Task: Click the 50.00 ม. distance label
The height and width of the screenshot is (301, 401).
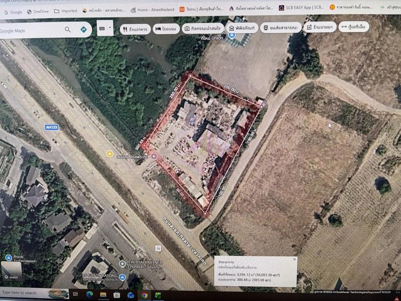Action: tap(181, 194)
